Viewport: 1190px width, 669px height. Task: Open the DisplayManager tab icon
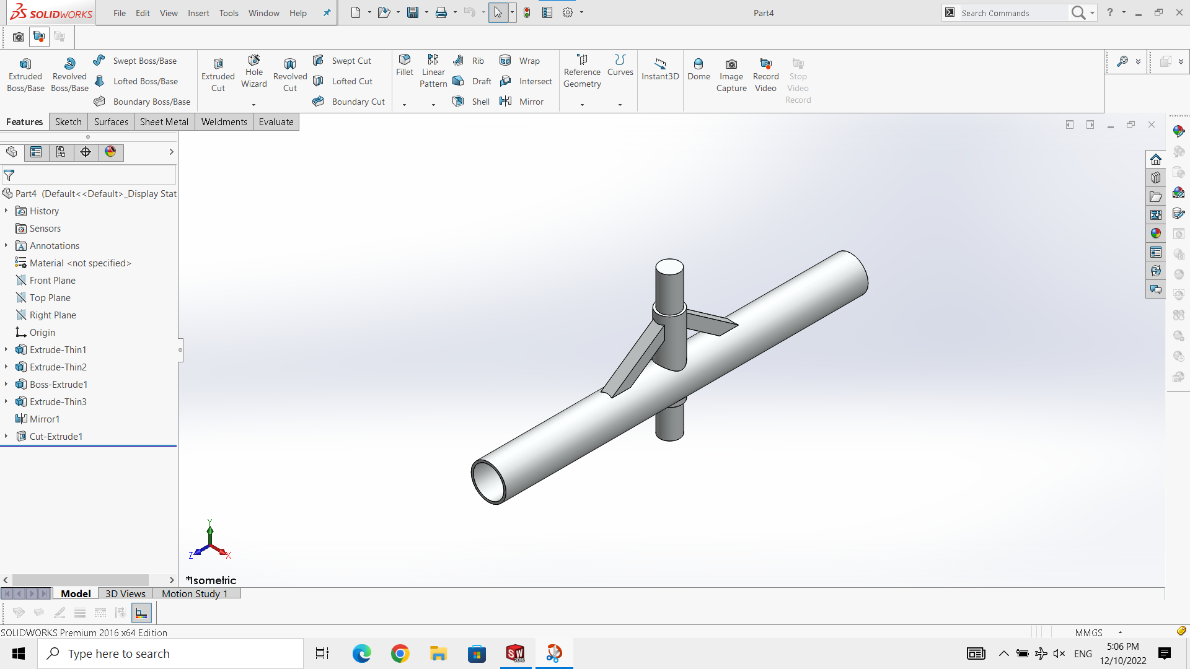pos(110,152)
